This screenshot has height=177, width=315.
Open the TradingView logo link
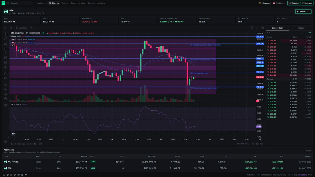pyautogui.click(x=13, y=133)
